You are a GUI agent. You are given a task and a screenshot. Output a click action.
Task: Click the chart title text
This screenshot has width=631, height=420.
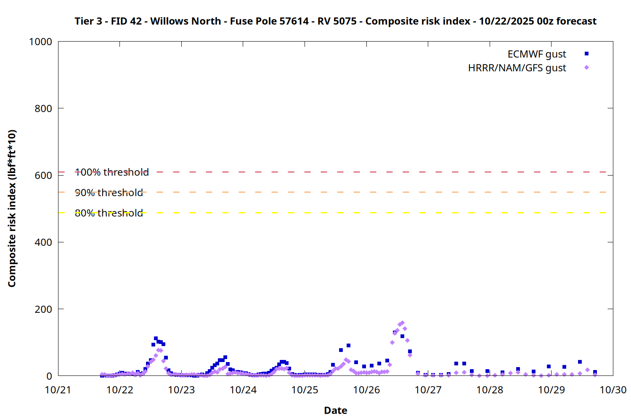[x=335, y=21]
